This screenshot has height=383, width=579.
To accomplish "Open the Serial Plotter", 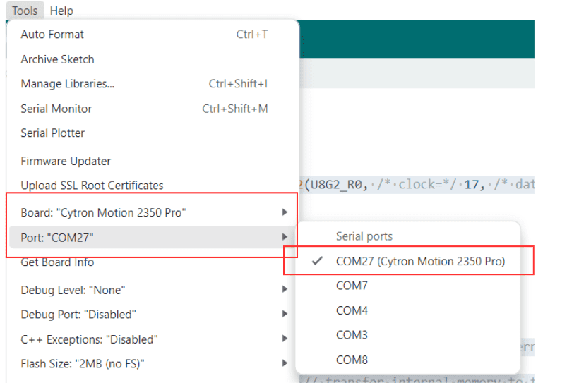I will tap(53, 133).
